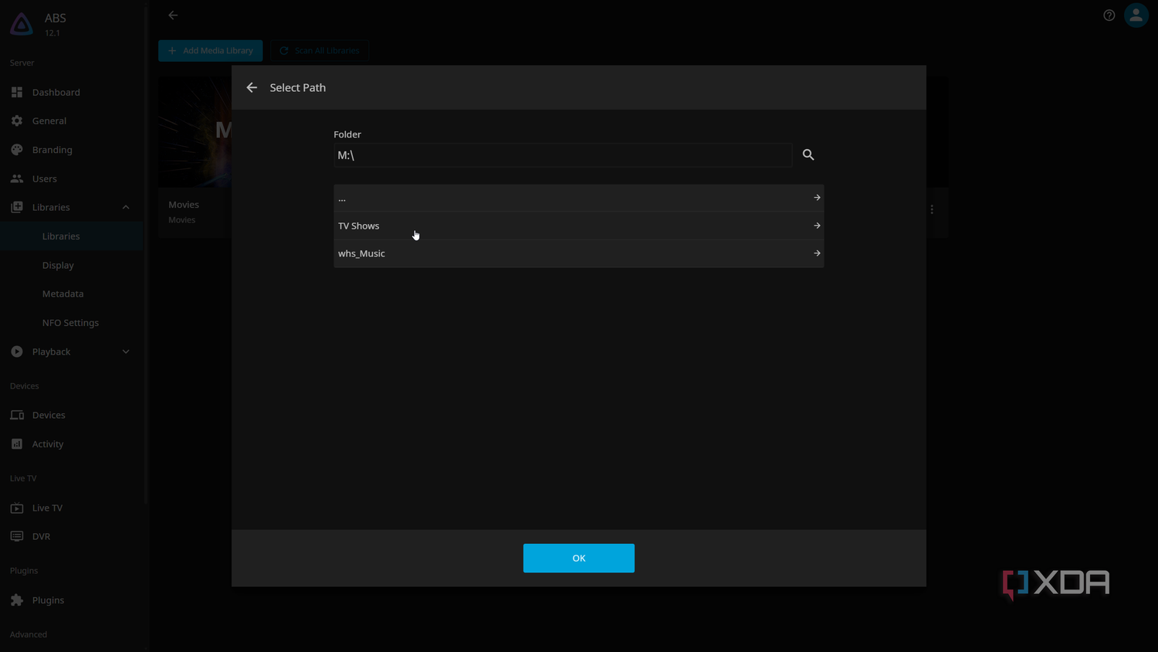This screenshot has height=652, width=1158.
Task: Click the top bar back arrow
Action: coord(173,15)
